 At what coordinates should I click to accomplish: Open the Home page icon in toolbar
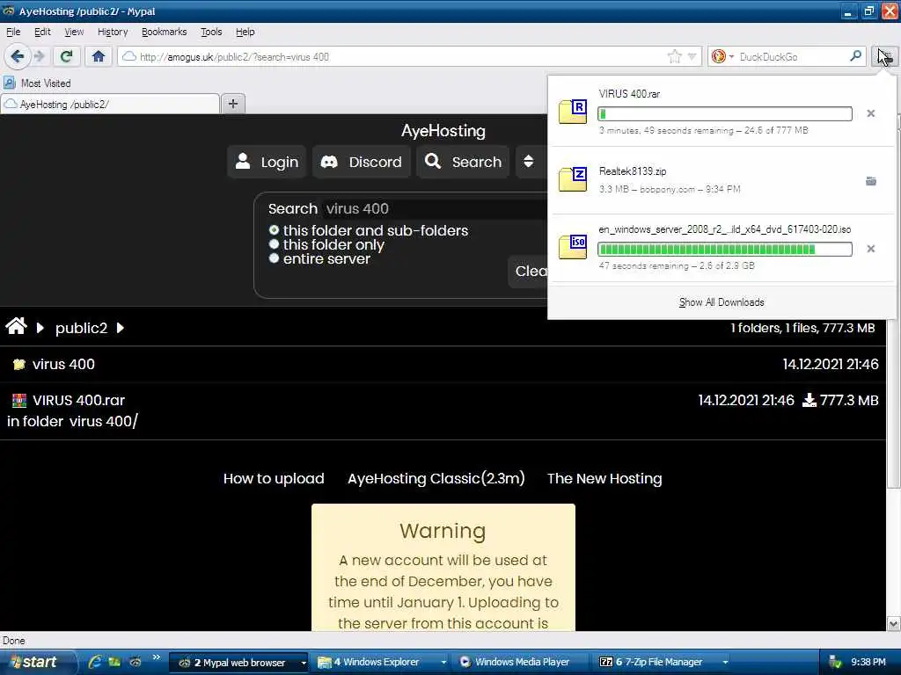(99, 56)
